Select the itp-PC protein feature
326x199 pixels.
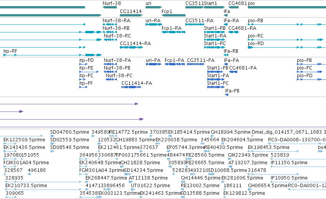(82, 79)
